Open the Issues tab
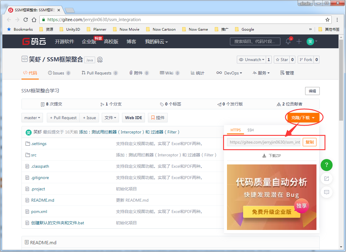 coord(59,73)
